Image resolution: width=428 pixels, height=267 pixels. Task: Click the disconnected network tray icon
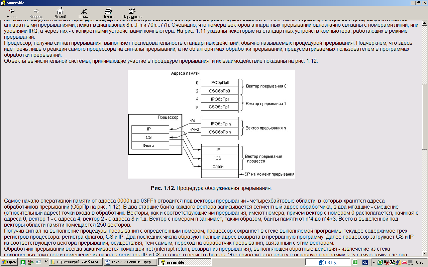386,262
